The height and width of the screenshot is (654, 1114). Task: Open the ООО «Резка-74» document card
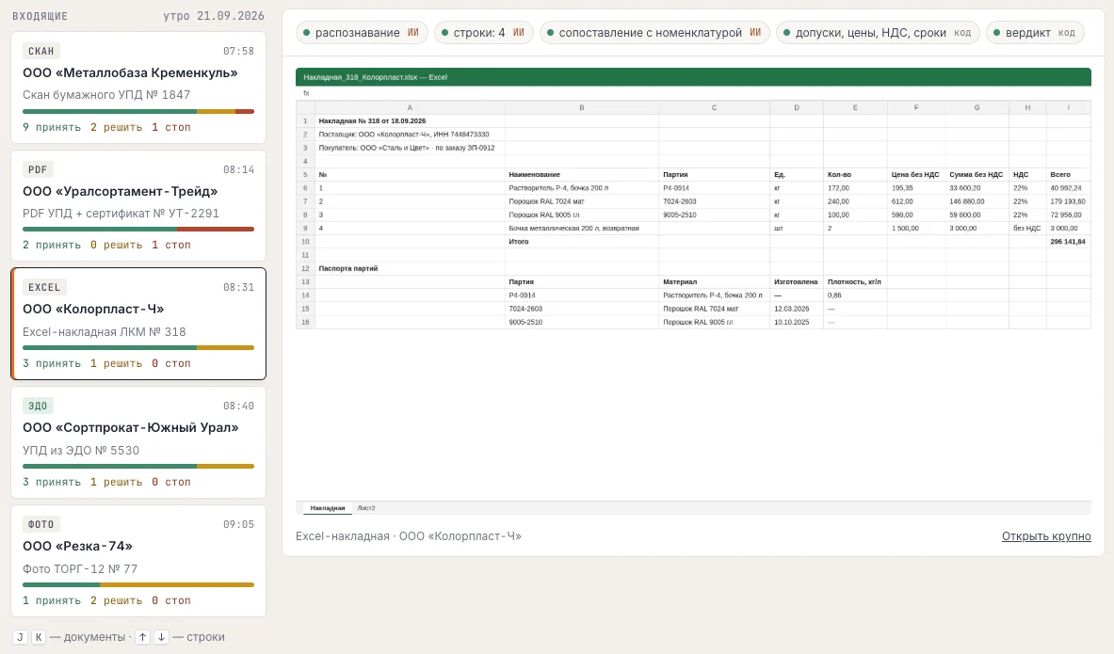click(x=138, y=561)
